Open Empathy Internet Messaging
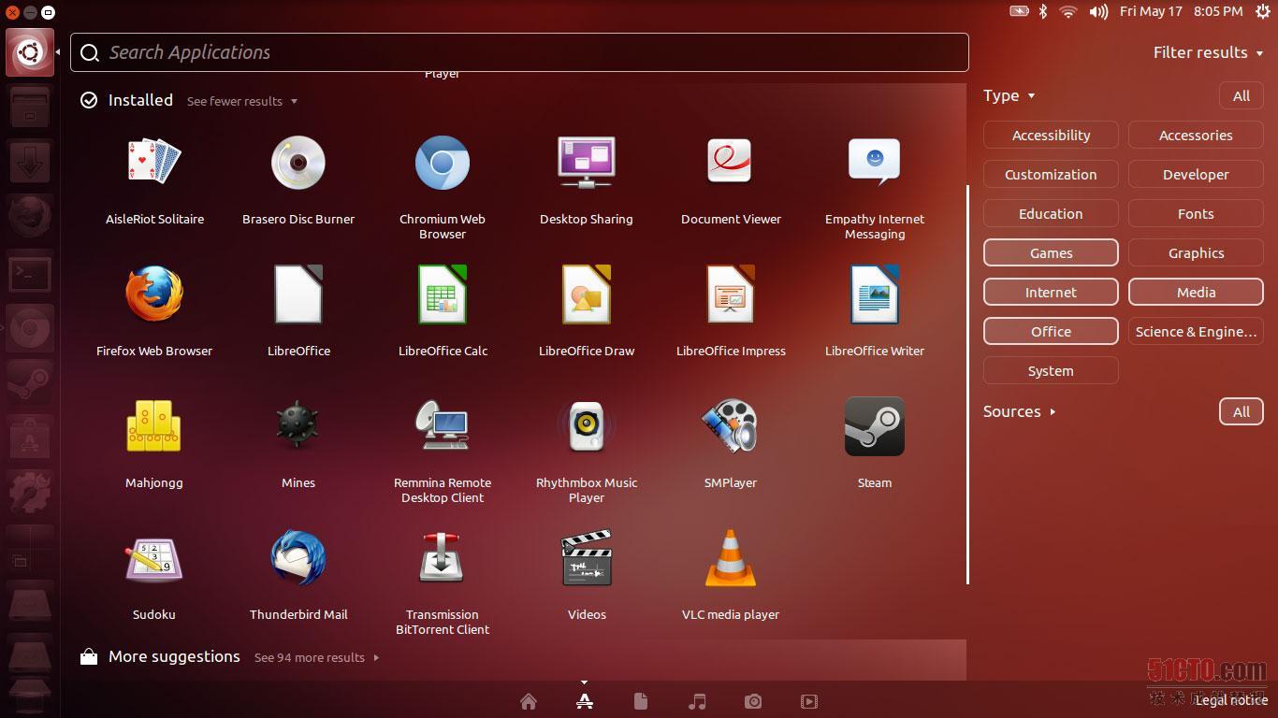Viewport: 1278px width, 718px height. pyautogui.click(x=875, y=163)
